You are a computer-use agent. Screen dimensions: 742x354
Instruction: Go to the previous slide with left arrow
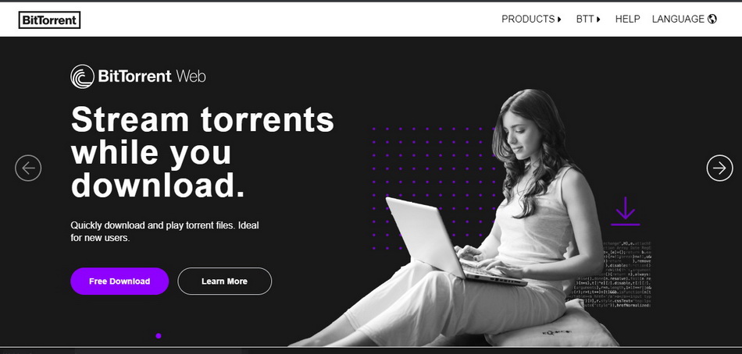pyautogui.click(x=28, y=168)
